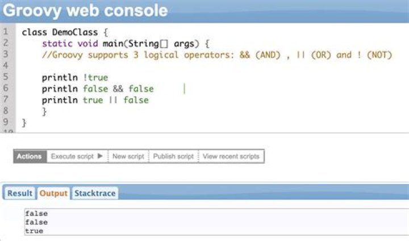The image size is (409, 241).
Task: Click the Groovy logical operators comment line
Action: [x=217, y=55]
